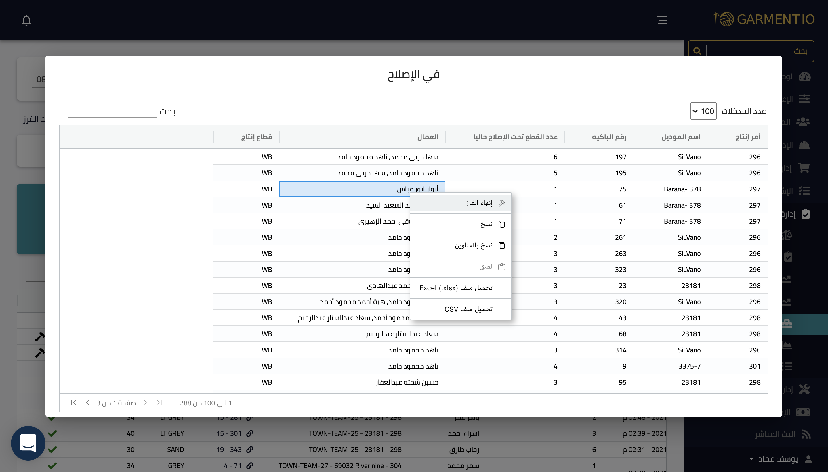The width and height of the screenshot is (828, 472).
Task: Open the 100 entries-per-page dropdown
Action: pos(703,111)
